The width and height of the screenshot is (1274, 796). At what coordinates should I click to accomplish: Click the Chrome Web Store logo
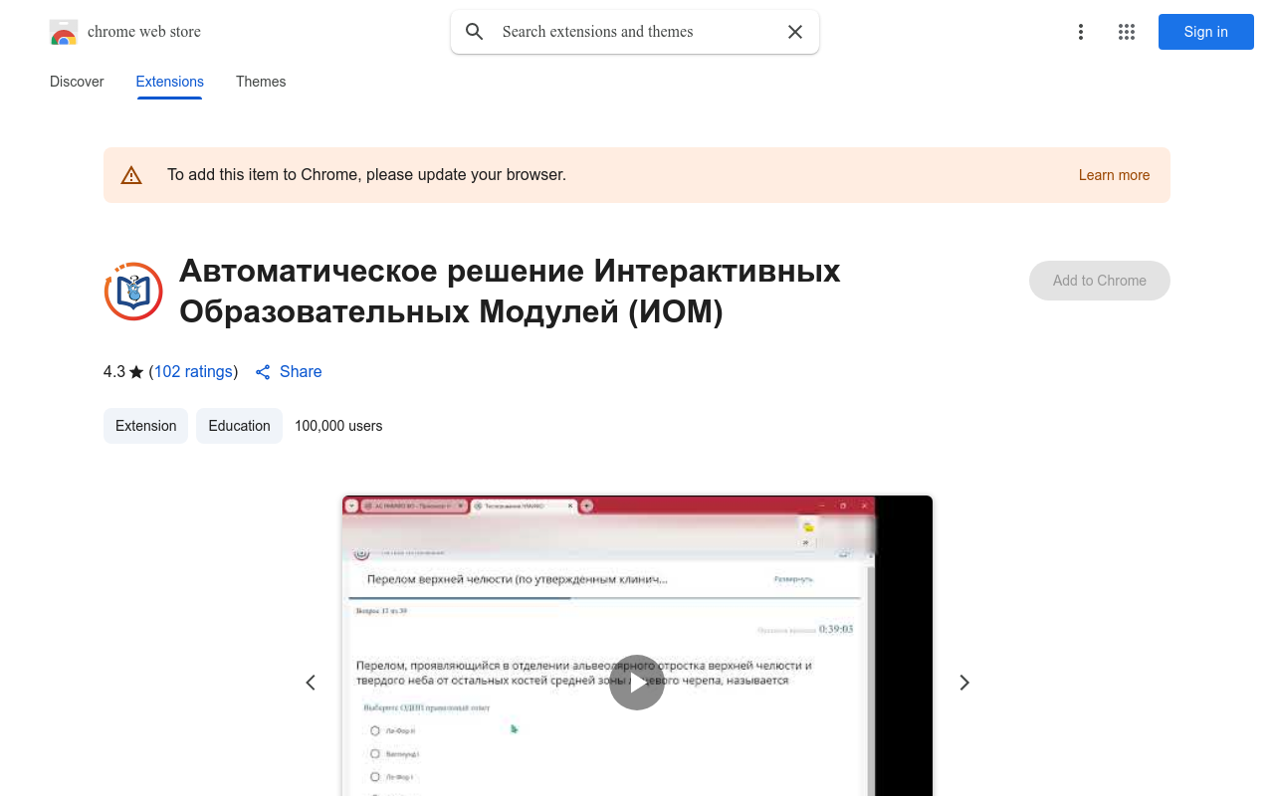[64, 32]
